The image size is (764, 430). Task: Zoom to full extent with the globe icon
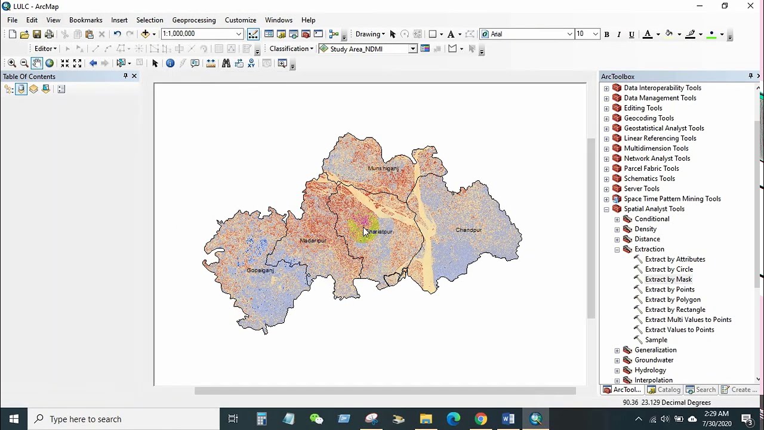coord(50,63)
